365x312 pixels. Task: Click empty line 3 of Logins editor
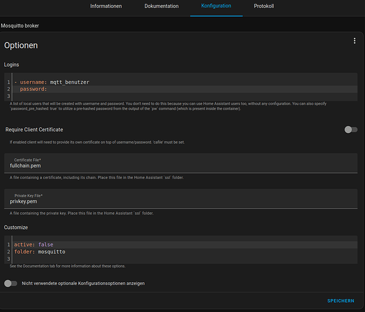(x=185, y=96)
